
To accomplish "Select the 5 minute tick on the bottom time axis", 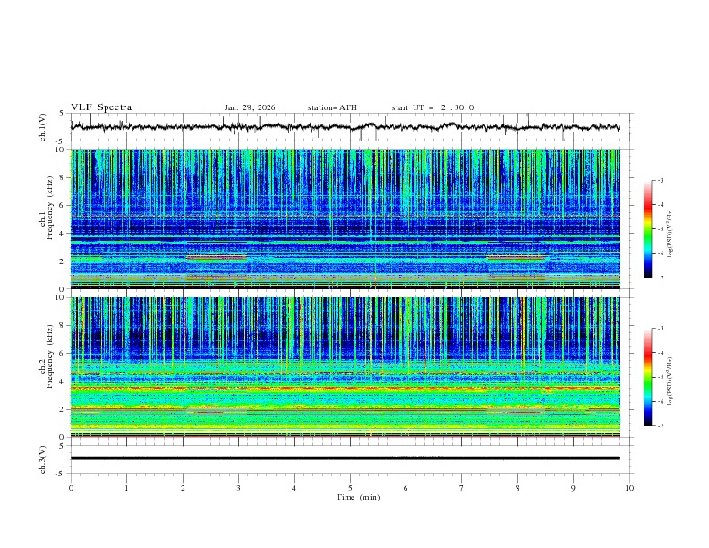I will tap(350, 487).
